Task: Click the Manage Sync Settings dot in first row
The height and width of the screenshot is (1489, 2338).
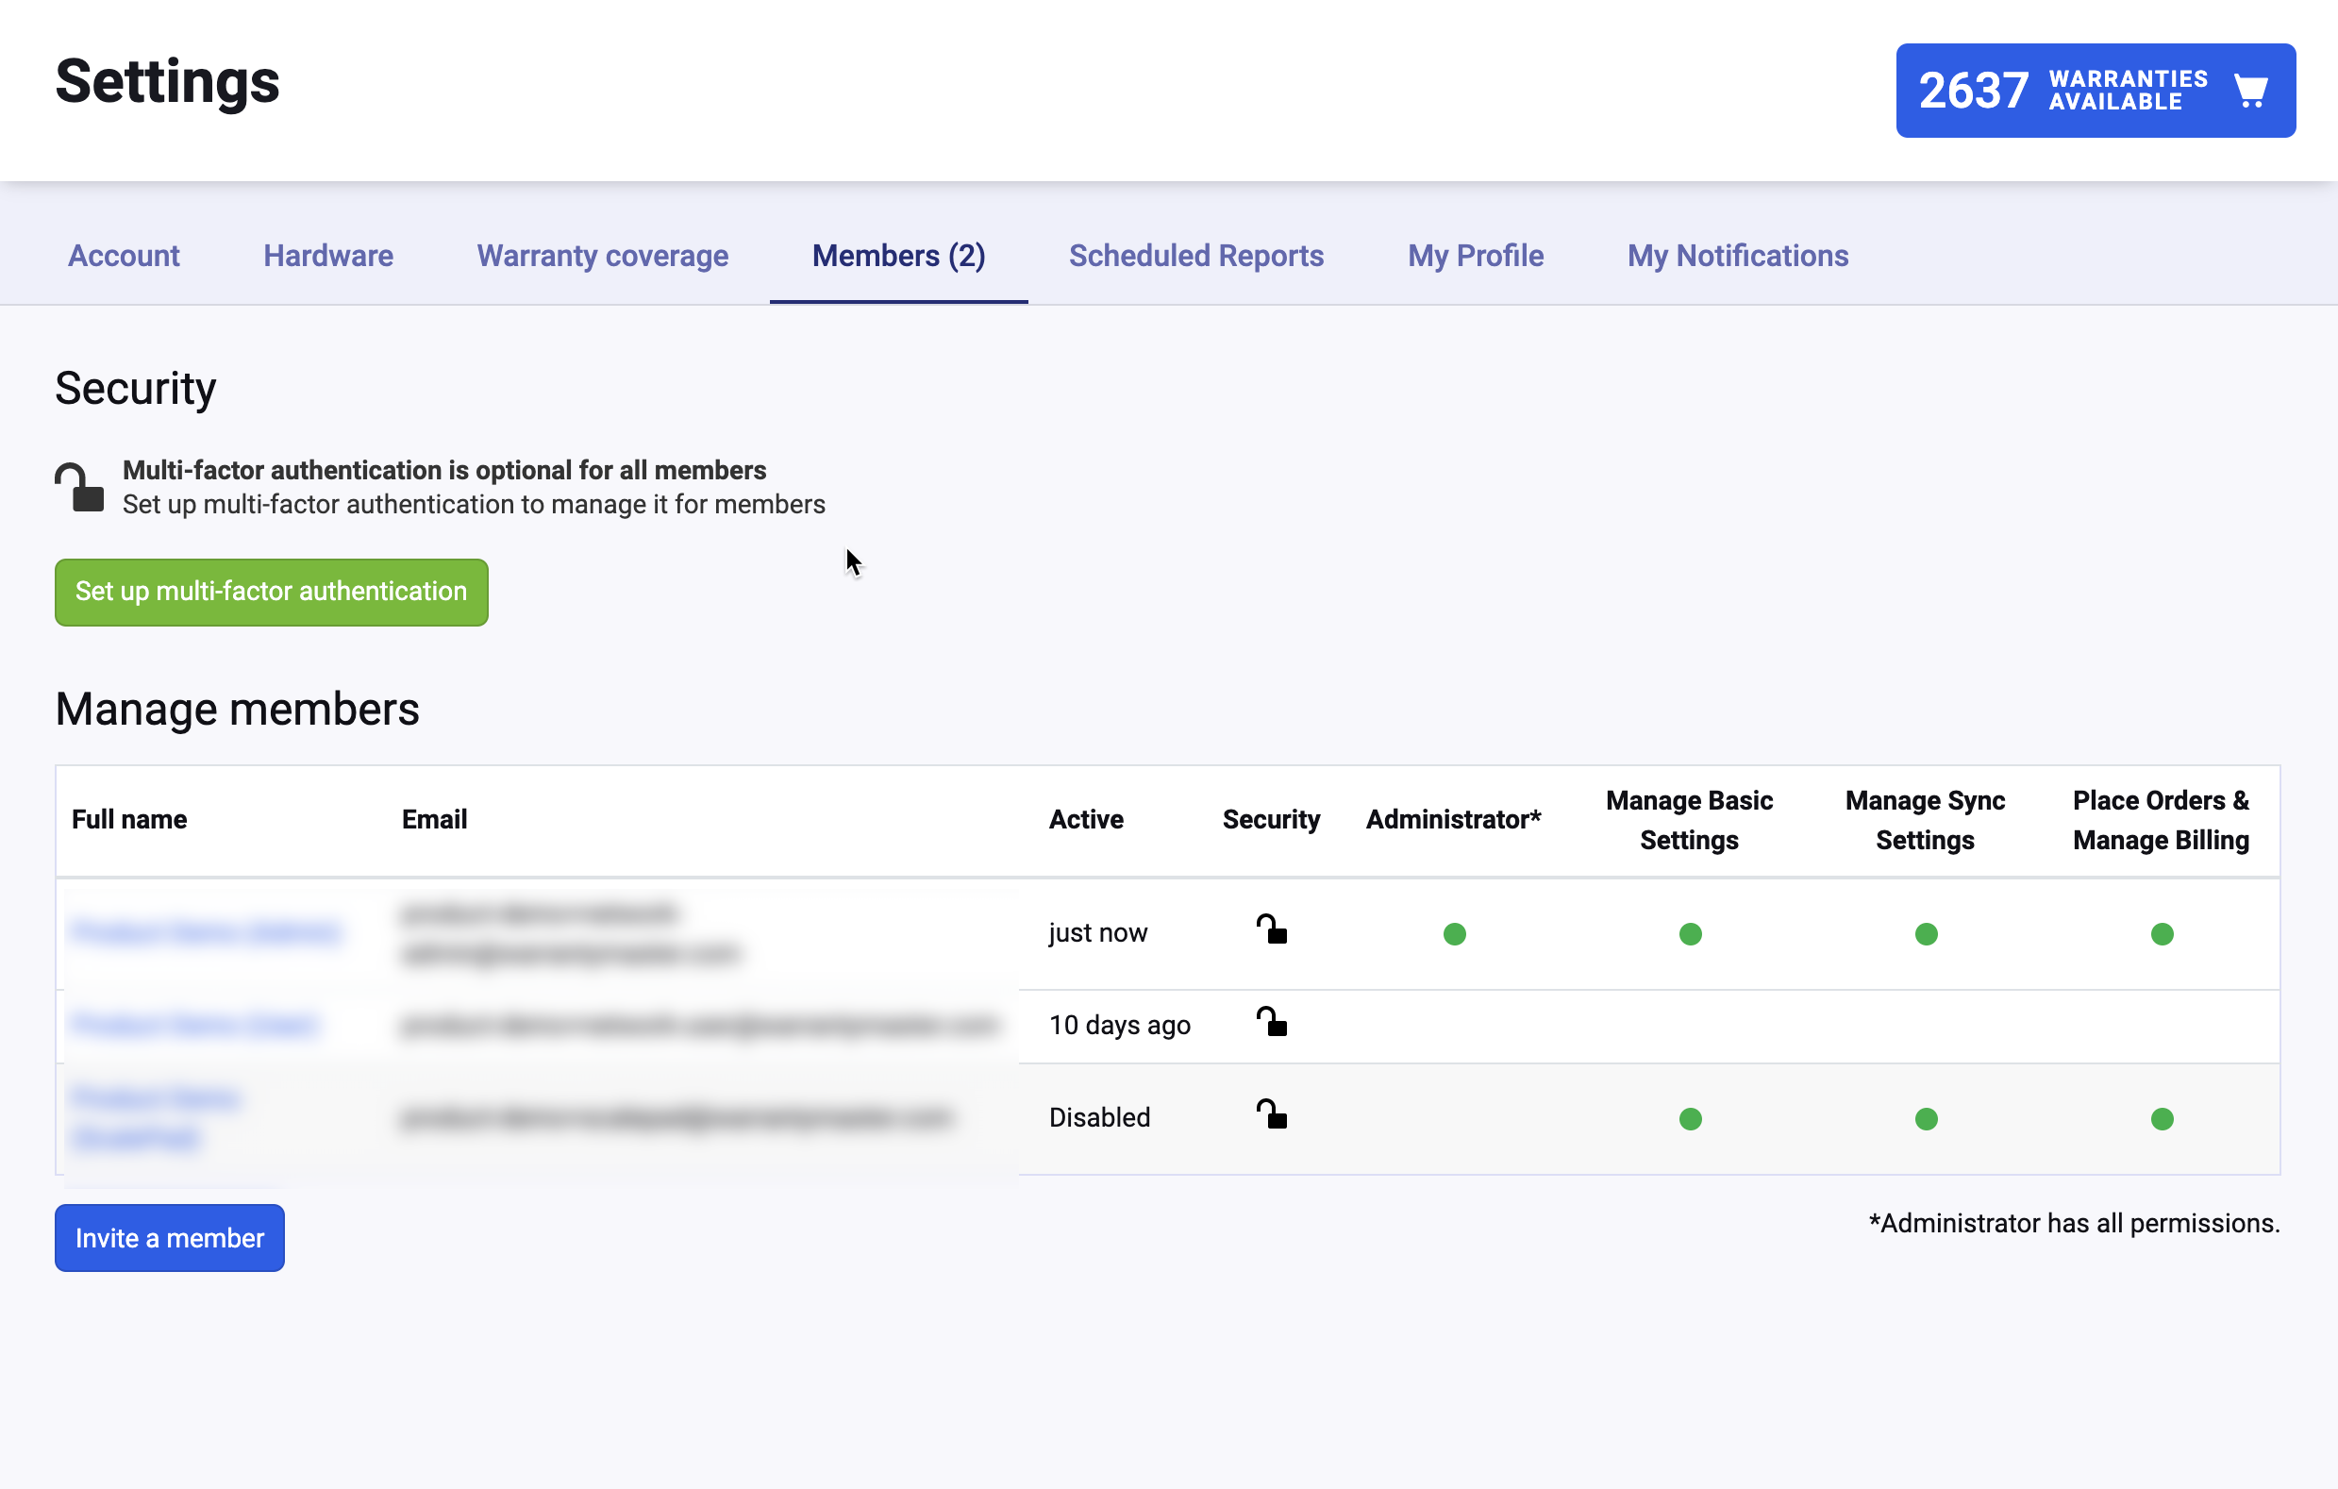Action: click(x=1926, y=934)
